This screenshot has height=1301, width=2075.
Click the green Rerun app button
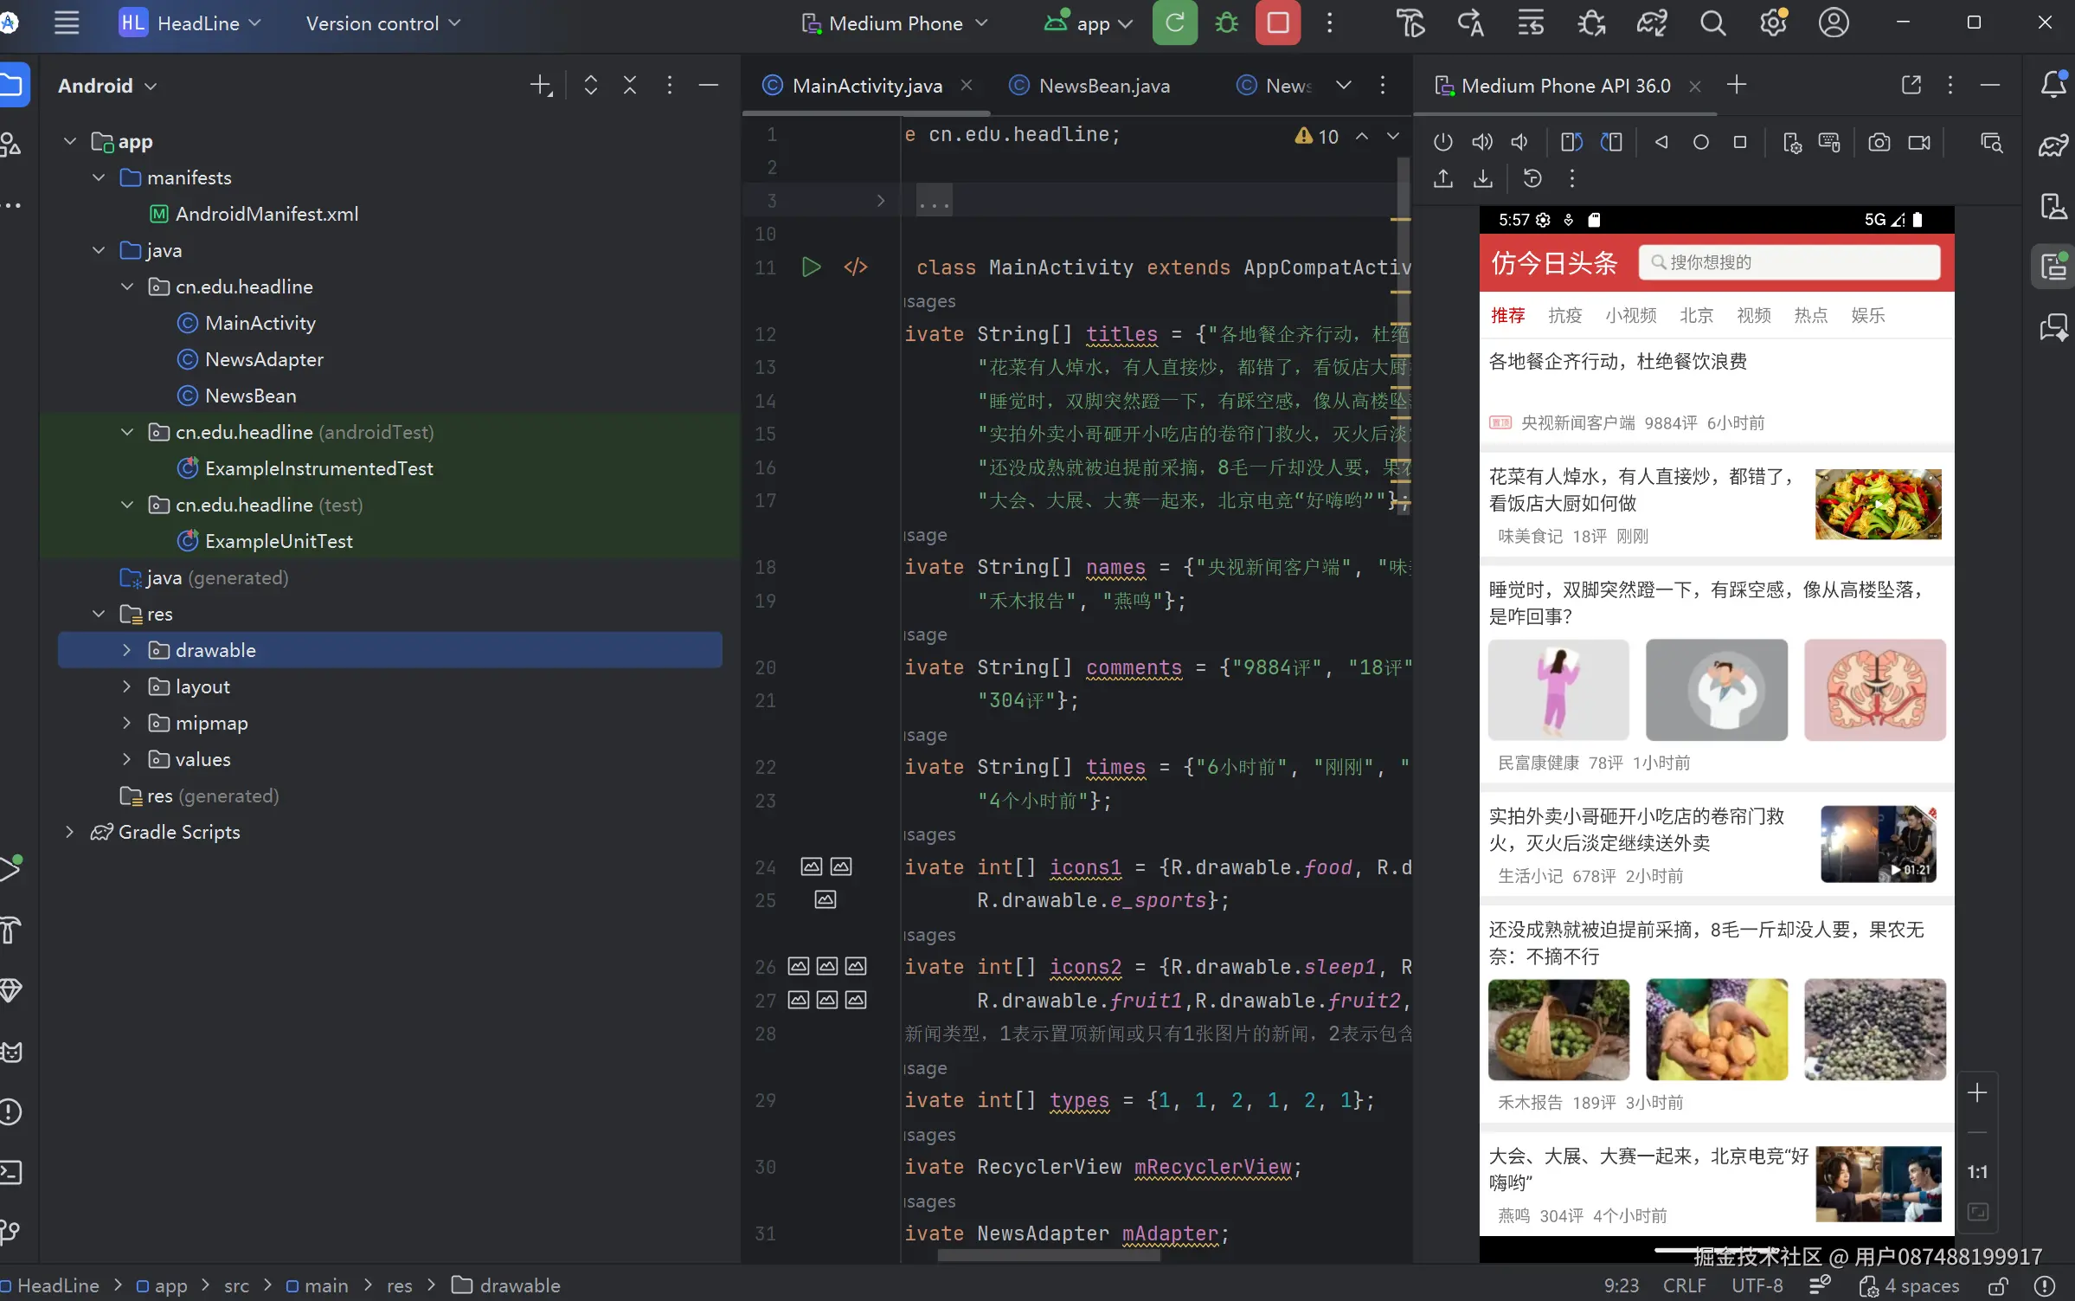(x=1174, y=23)
